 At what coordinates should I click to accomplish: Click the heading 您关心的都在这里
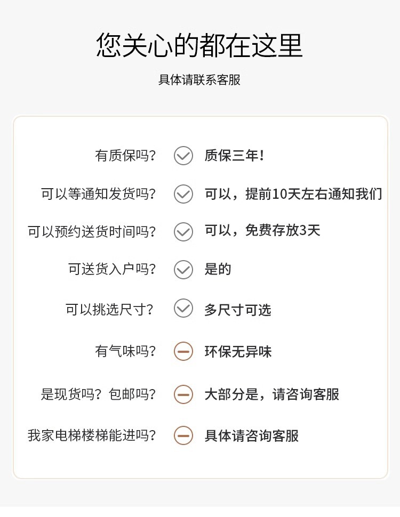pos(199,45)
